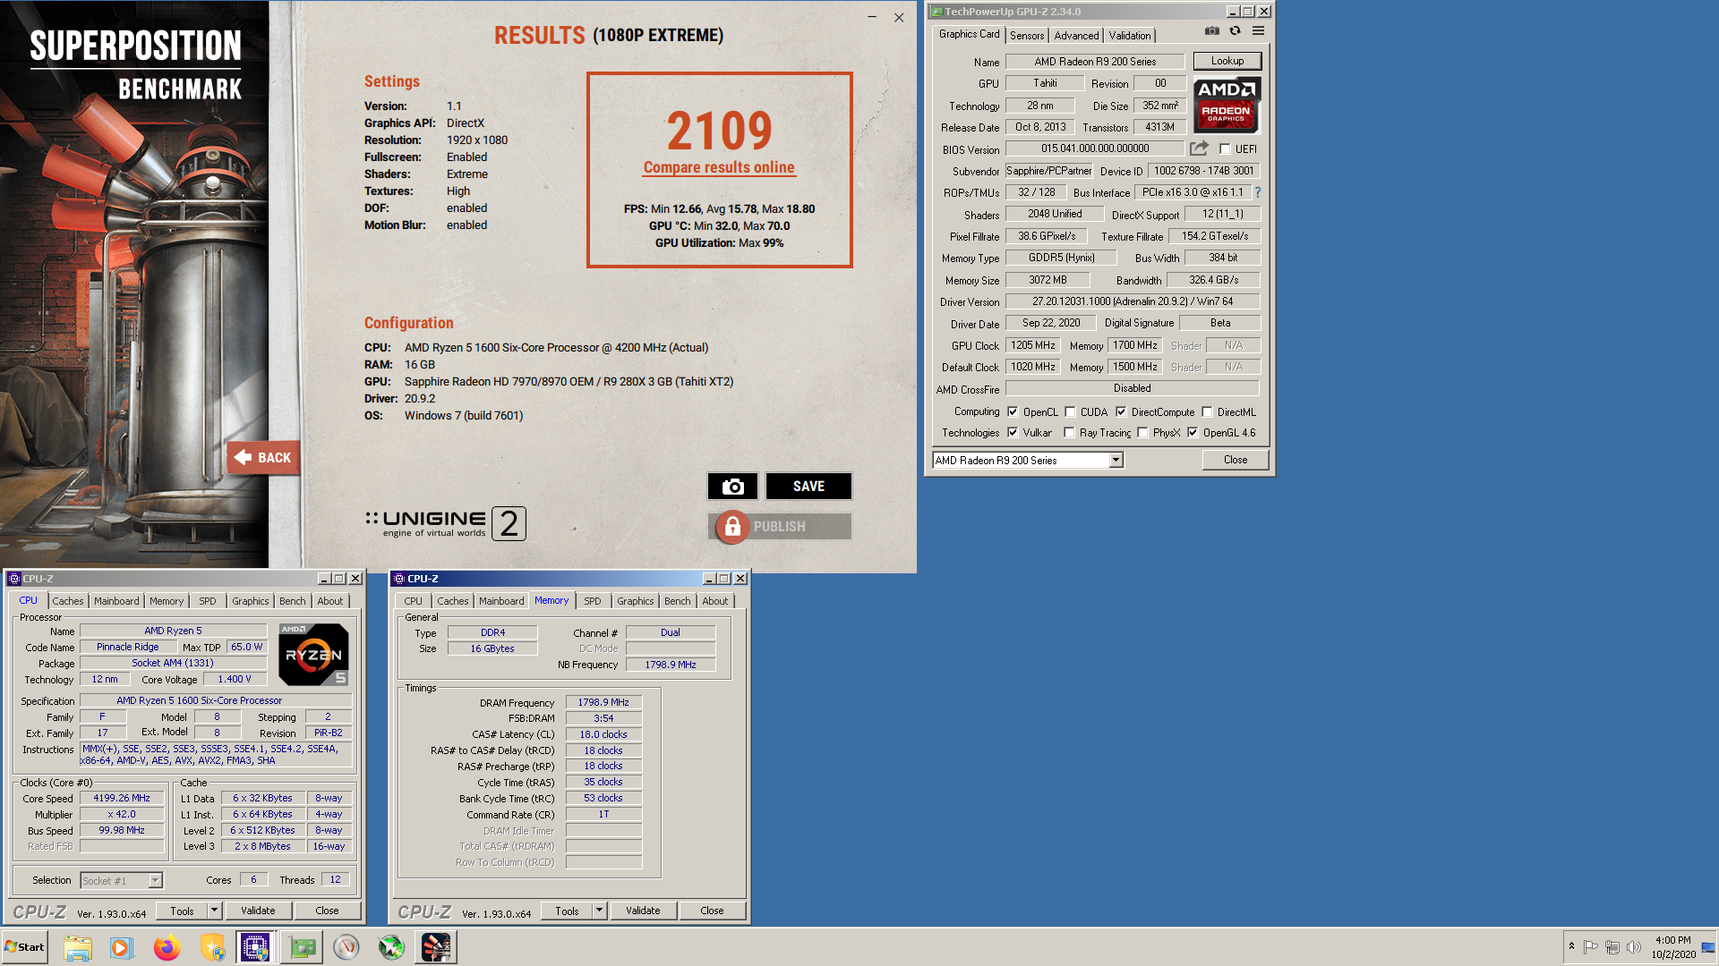Click the Bus Interface question mark help
1719x966 pixels.
[x=1257, y=192]
